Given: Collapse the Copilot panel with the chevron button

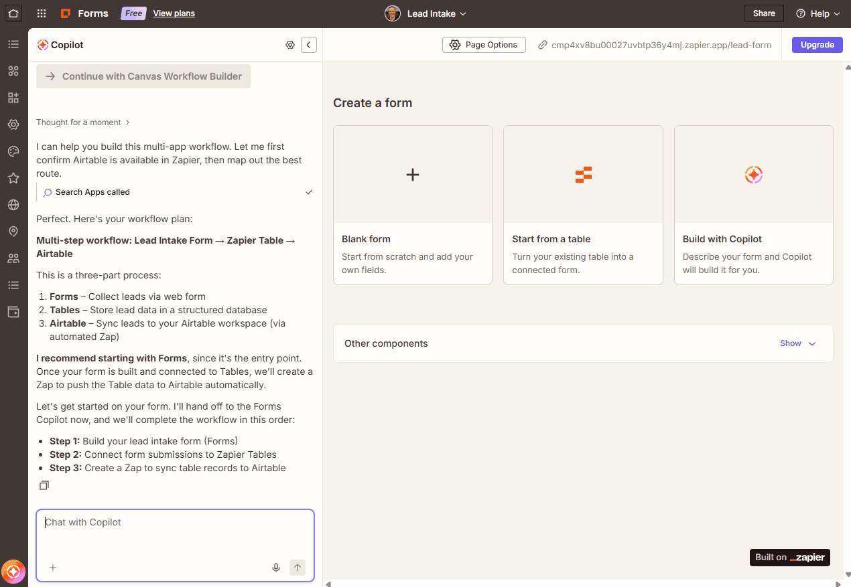Looking at the screenshot, I should point(308,45).
